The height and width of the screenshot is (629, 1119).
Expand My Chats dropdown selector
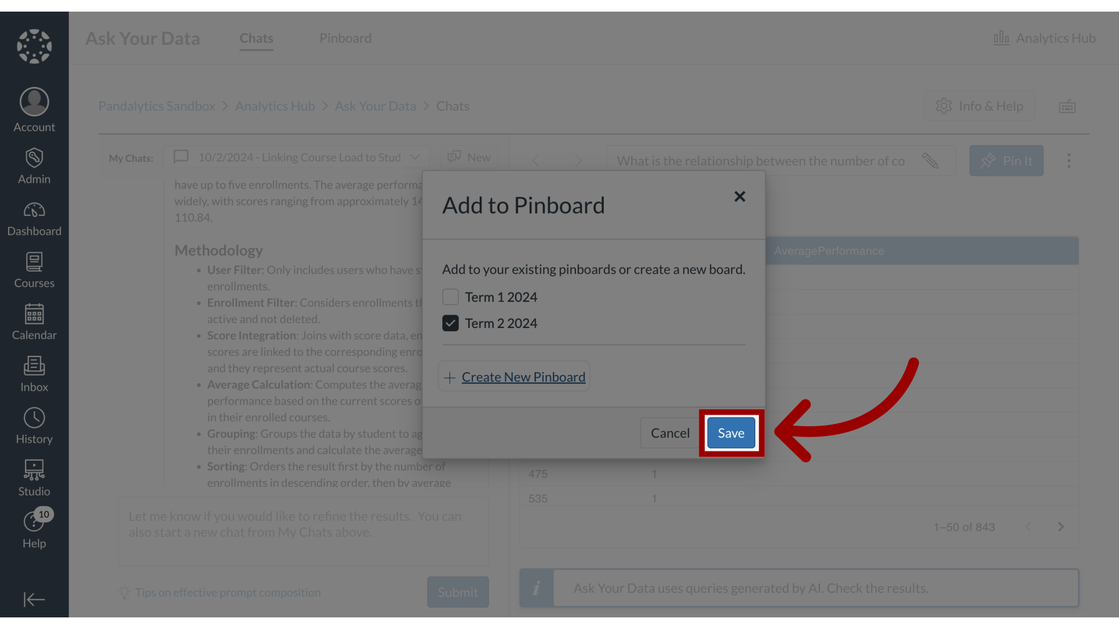(413, 157)
